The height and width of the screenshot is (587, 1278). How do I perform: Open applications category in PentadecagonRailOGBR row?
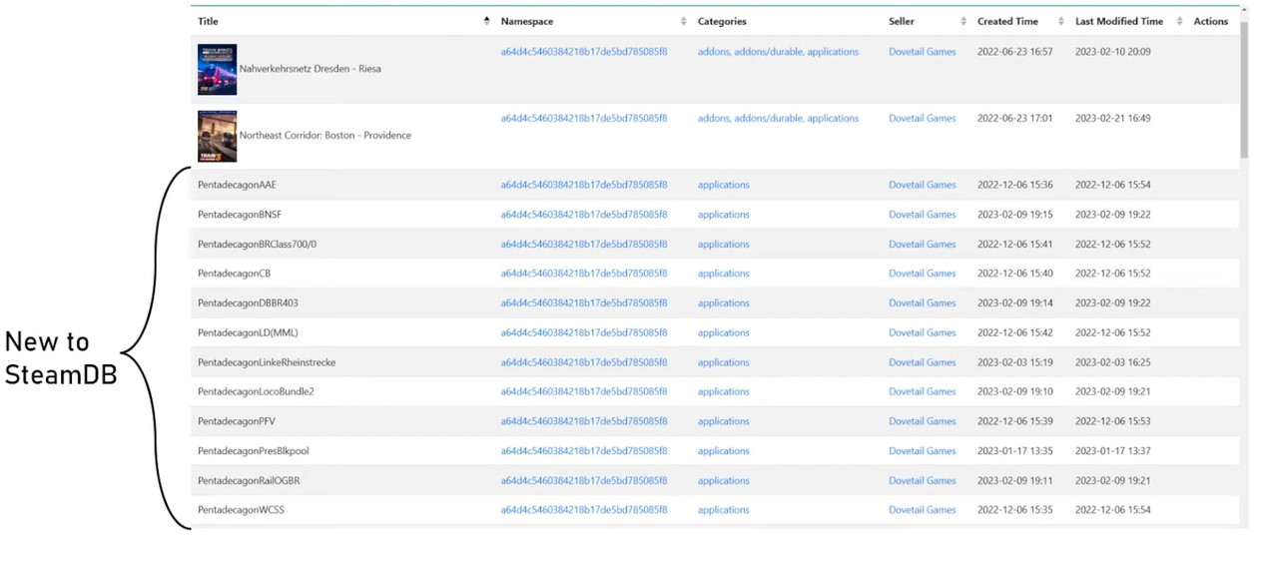pos(724,481)
